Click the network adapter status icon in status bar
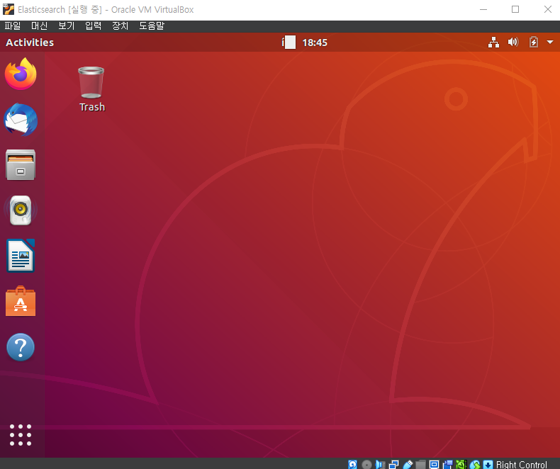 [393, 464]
